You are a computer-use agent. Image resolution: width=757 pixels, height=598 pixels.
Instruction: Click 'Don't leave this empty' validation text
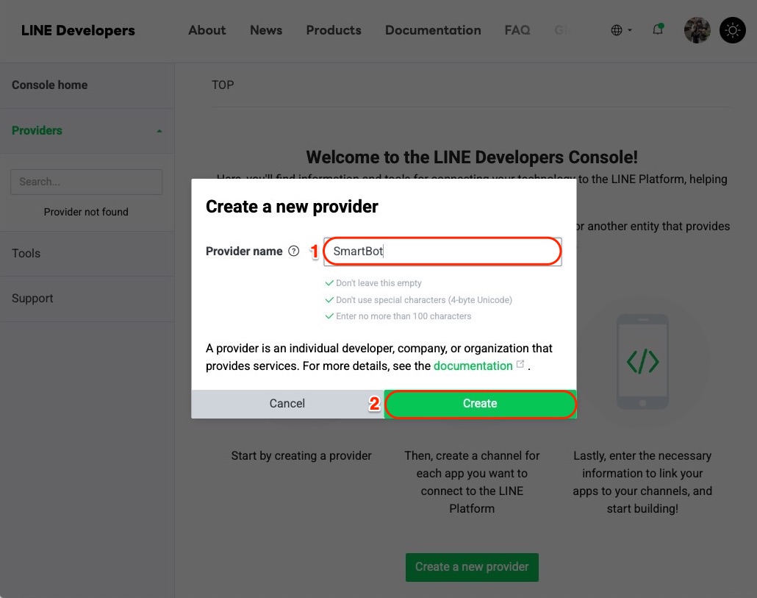[x=378, y=283]
